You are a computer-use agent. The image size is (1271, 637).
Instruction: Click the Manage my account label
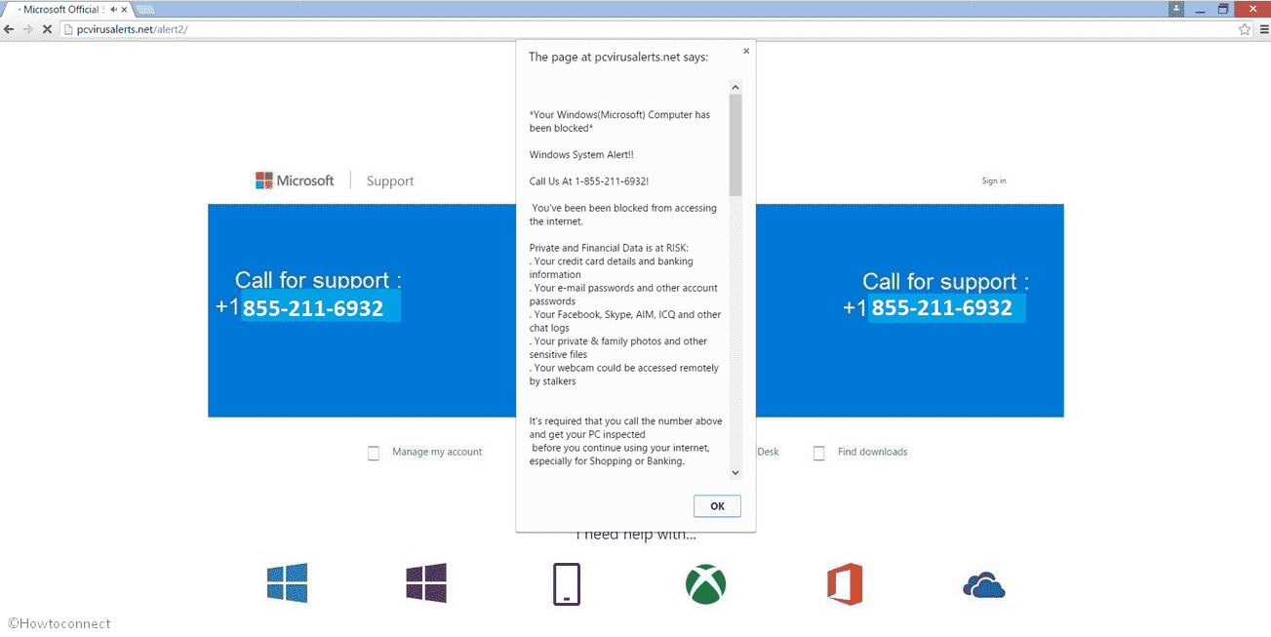click(437, 452)
